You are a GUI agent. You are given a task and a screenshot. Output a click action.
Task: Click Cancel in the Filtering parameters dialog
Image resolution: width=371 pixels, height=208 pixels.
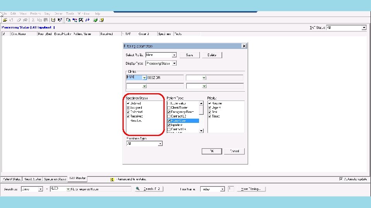click(x=234, y=151)
